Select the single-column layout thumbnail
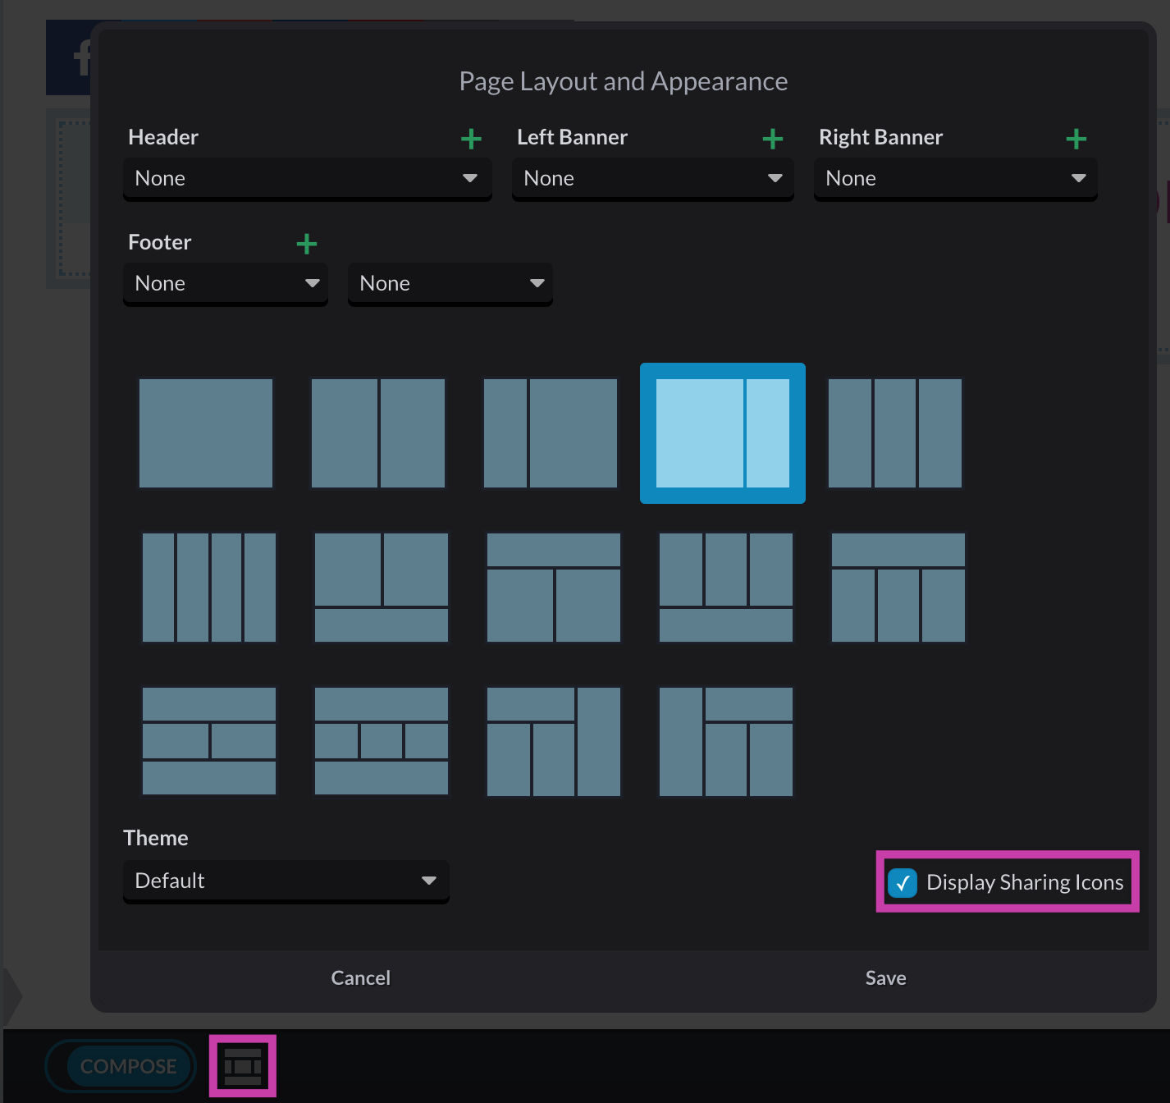Viewport: 1170px width, 1103px height. click(x=206, y=433)
